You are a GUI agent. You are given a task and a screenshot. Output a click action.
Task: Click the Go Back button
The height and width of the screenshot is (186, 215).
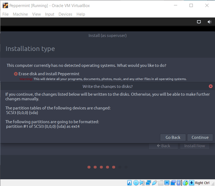coord(173,137)
